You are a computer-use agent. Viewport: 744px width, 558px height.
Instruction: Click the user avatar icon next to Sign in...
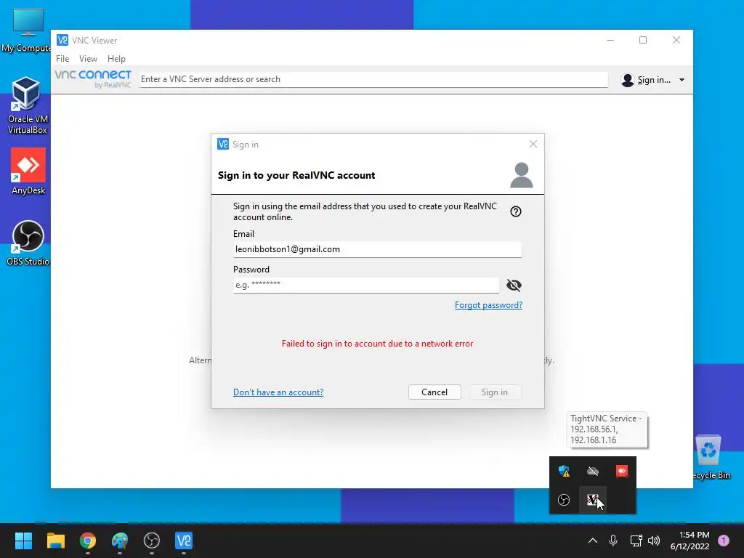point(627,80)
